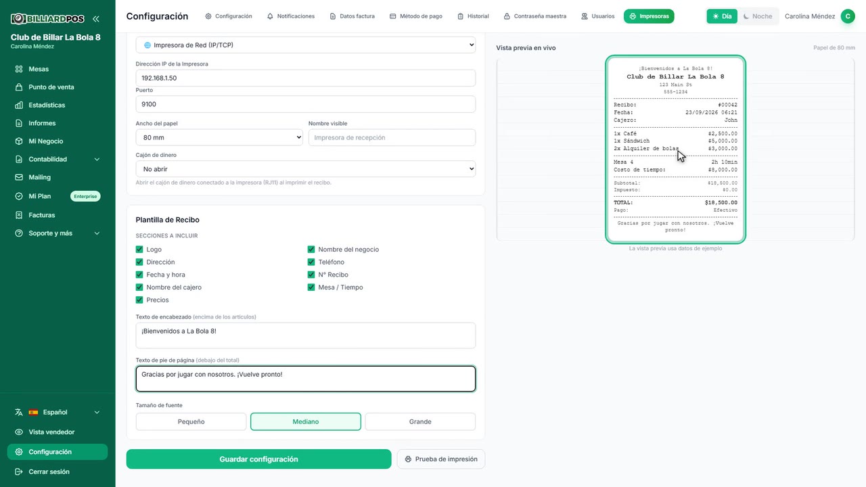This screenshot has width=866, height=487.
Task: Choose Mediano font size
Action: 306,421
